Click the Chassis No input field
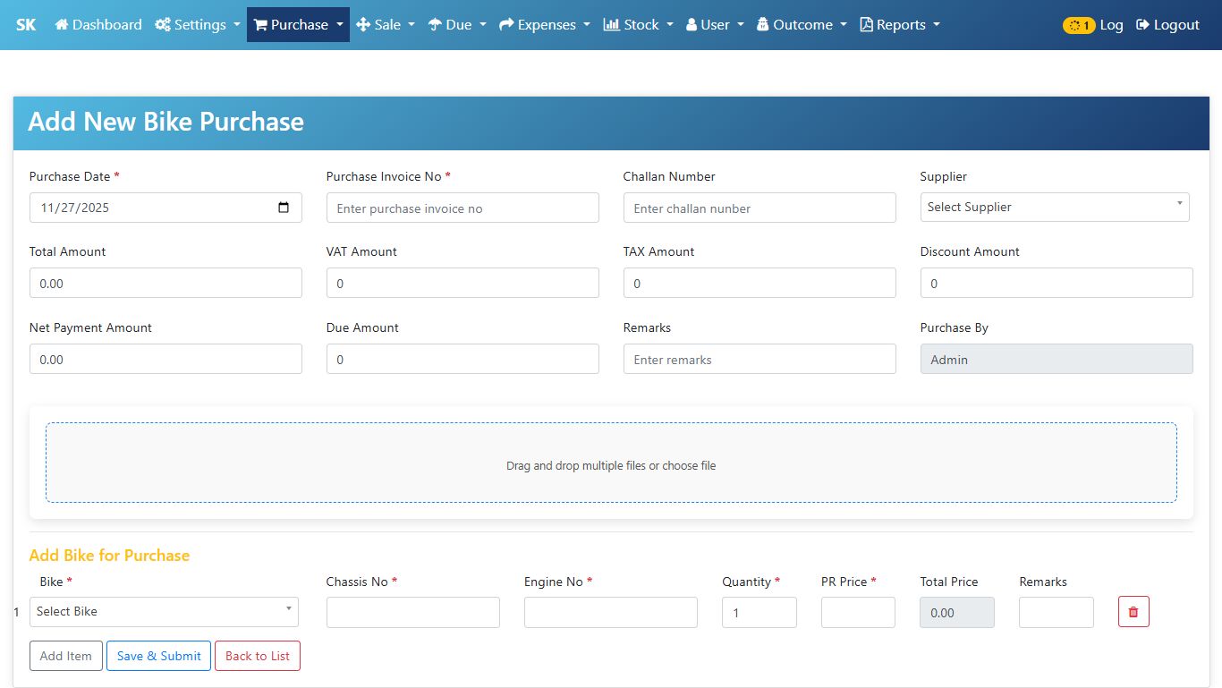1222x688 pixels. (x=412, y=613)
